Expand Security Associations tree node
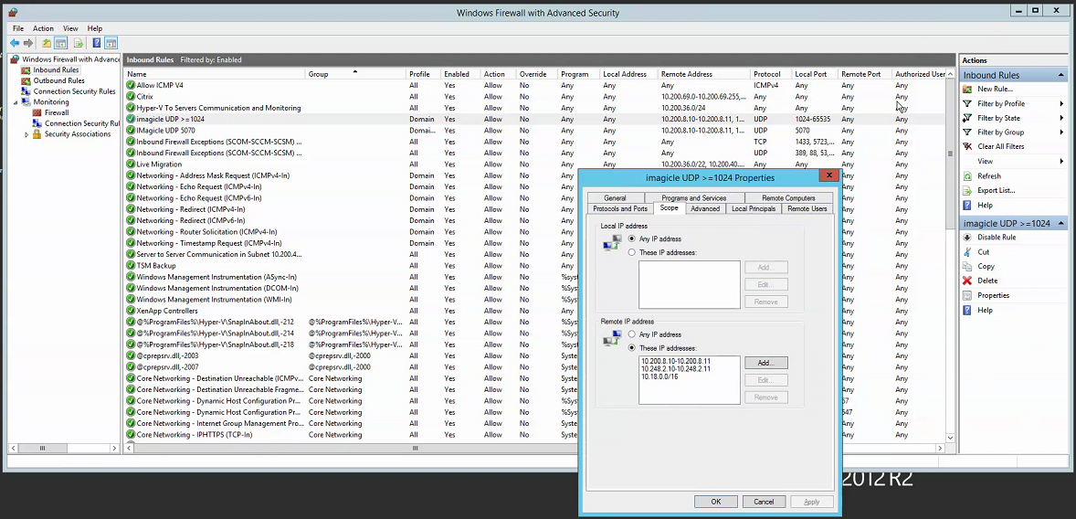Image resolution: width=1076 pixels, height=519 pixels. click(26, 134)
